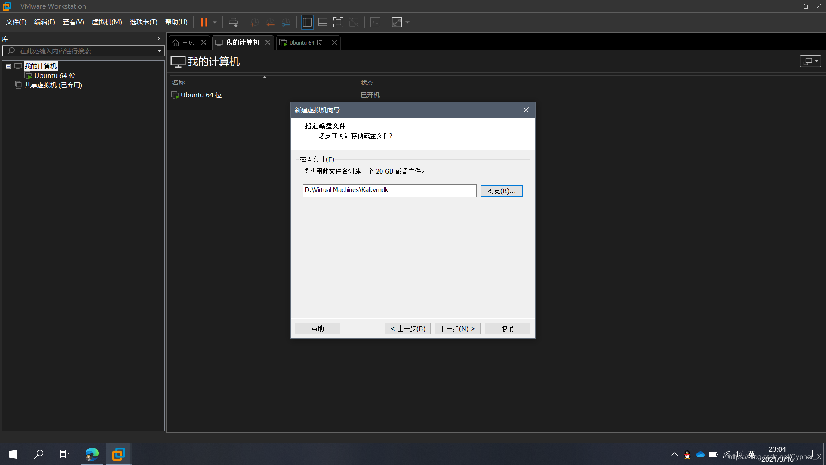
Task: Open Task View on the taskbar
Action: 65,454
